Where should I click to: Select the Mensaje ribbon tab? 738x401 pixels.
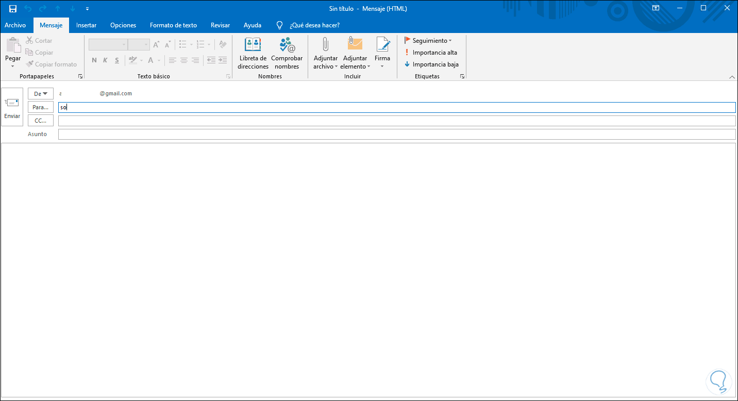(x=51, y=25)
